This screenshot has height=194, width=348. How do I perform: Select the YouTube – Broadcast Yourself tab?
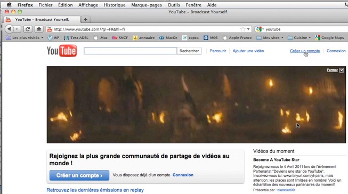pyautogui.click(x=42, y=20)
